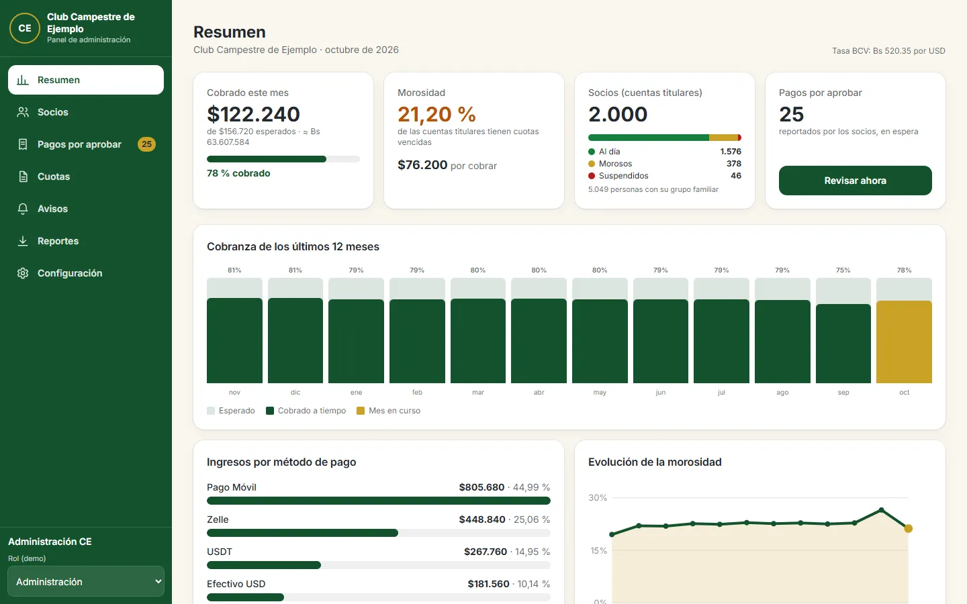
Task: Click the Socios people icon
Action: click(23, 112)
